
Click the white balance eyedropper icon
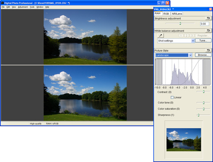pyautogui.click(x=161, y=35)
